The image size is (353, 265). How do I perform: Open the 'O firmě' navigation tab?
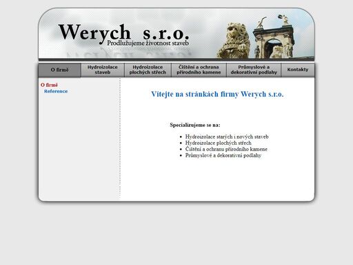click(x=59, y=70)
